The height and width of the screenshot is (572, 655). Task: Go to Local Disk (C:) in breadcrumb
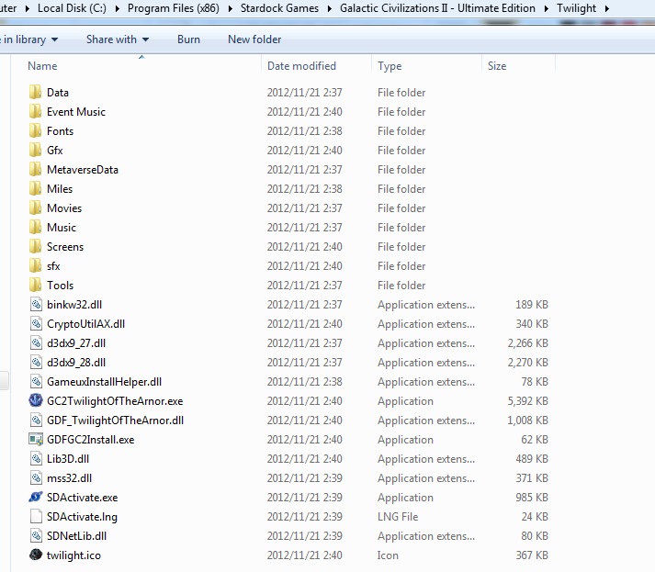(x=72, y=8)
